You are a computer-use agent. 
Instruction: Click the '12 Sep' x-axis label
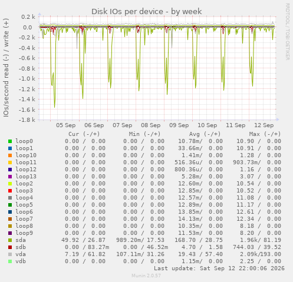(264, 125)
